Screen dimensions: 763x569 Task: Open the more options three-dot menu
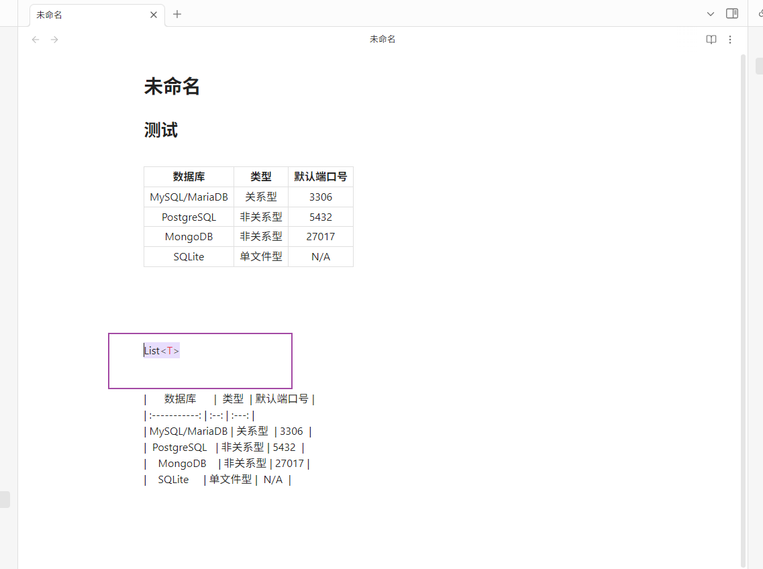(730, 40)
